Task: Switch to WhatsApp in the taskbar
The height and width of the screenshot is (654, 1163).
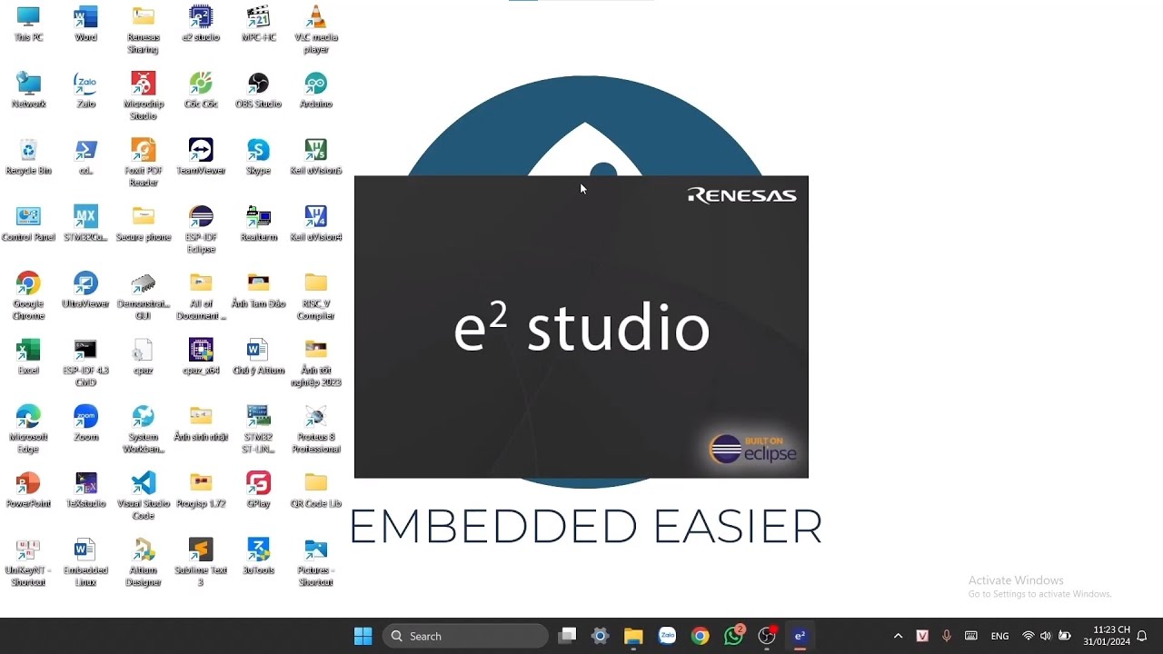Action: coord(734,636)
